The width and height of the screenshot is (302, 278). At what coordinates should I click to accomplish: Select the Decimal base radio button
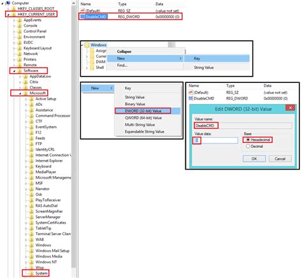[248, 146]
